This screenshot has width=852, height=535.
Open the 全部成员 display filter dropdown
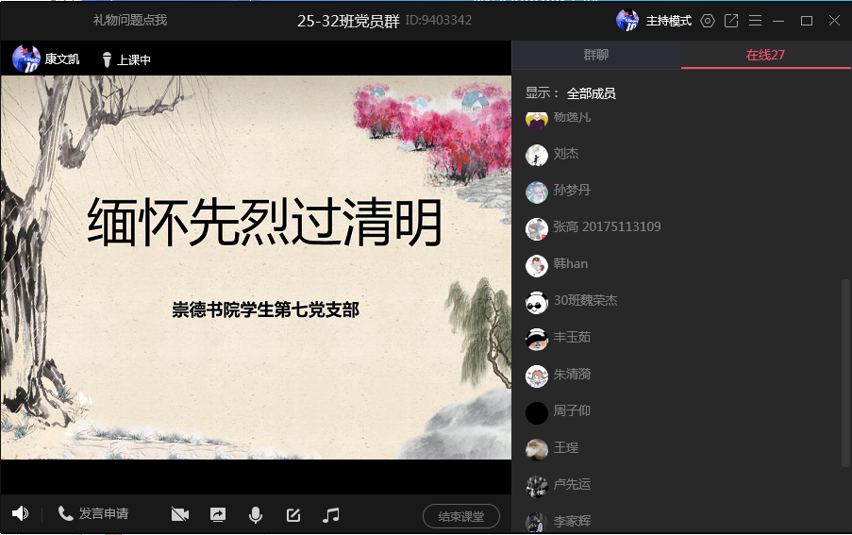coord(592,93)
